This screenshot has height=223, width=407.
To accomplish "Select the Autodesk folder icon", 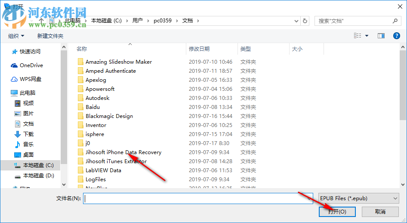I will point(81,98).
